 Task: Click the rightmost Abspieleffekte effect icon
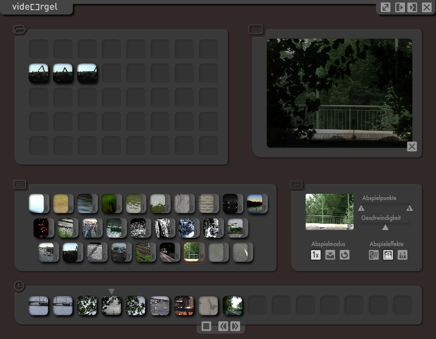click(x=402, y=255)
